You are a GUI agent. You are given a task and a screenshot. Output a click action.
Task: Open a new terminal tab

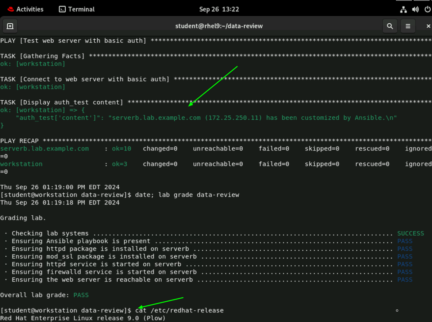coord(10,26)
